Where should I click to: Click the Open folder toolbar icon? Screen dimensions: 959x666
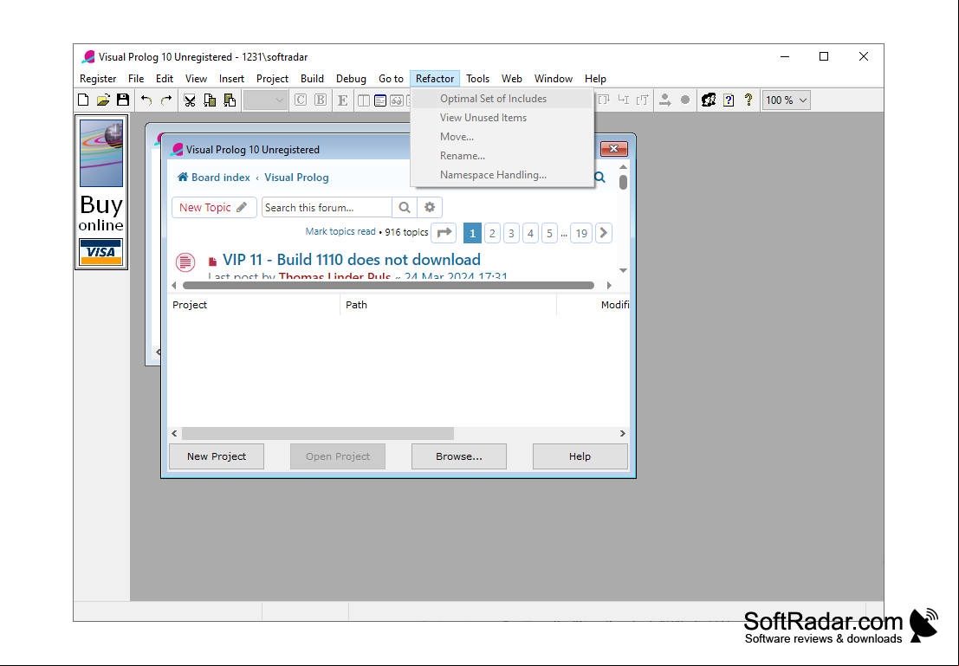103,100
